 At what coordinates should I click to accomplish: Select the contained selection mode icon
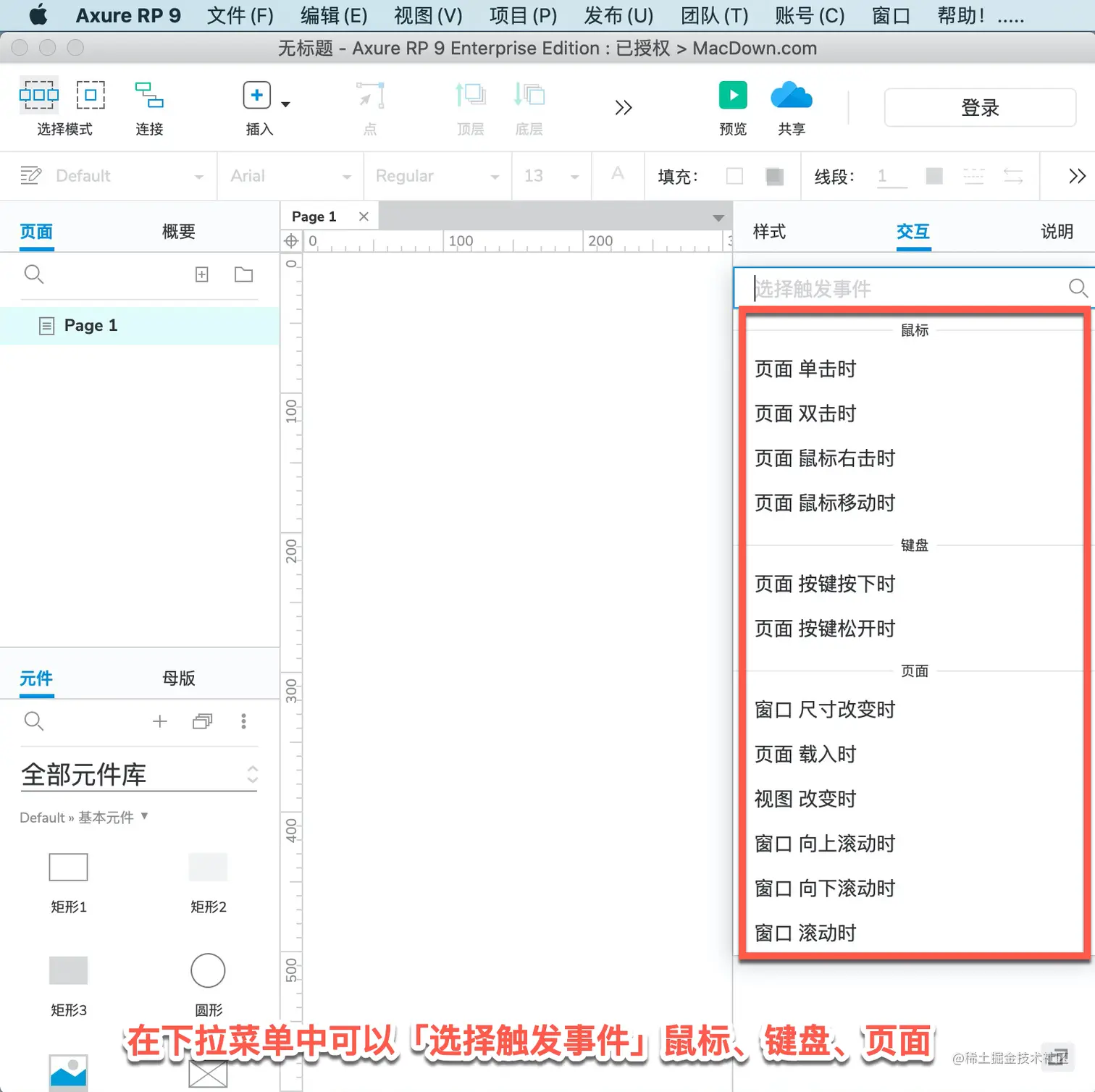pyautogui.click(x=91, y=95)
